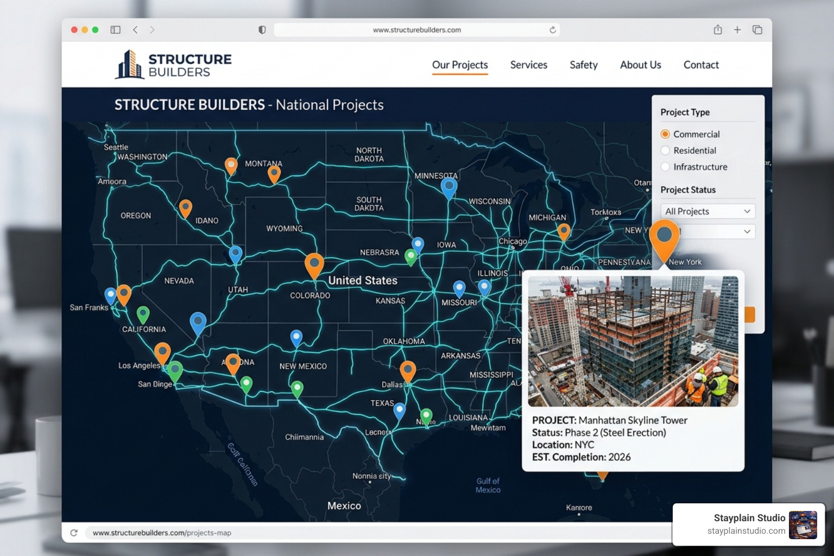Click the United States map label
Viewport: 834px width, 556px height.
(x=363, y=281)
